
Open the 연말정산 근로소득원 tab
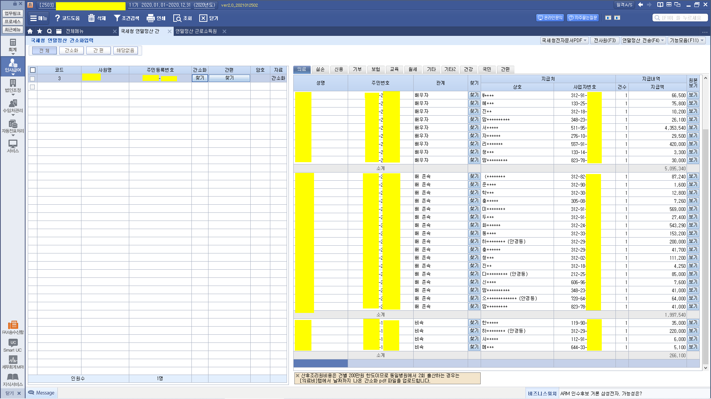196,31
